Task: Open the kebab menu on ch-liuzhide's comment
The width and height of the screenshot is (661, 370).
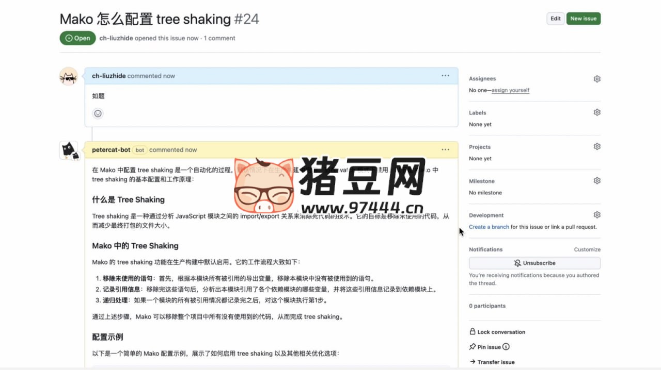Action: click(445, 75)
